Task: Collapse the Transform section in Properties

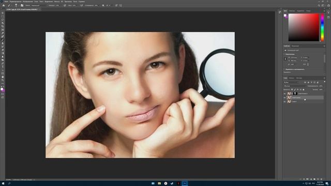Action: pos(284,54)
